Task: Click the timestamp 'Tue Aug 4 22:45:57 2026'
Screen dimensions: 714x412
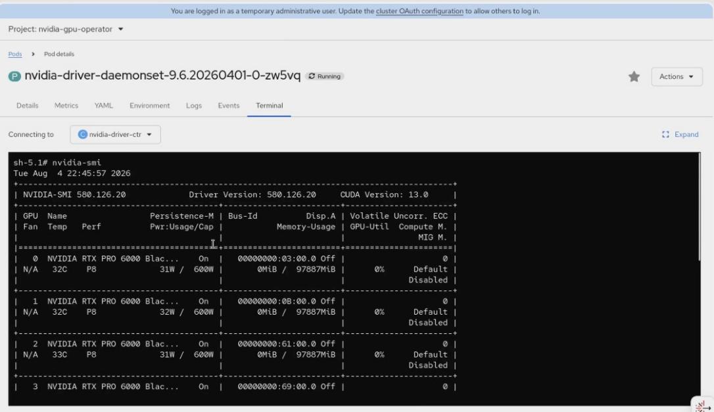Action: coord(72,173)
